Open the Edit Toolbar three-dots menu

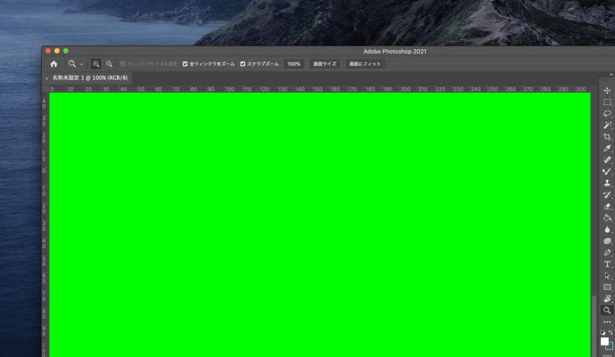(x=607, y=322)
